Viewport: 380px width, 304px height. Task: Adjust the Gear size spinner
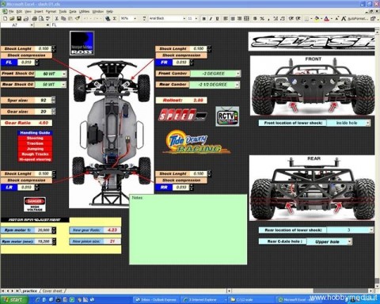click(54, 112)
